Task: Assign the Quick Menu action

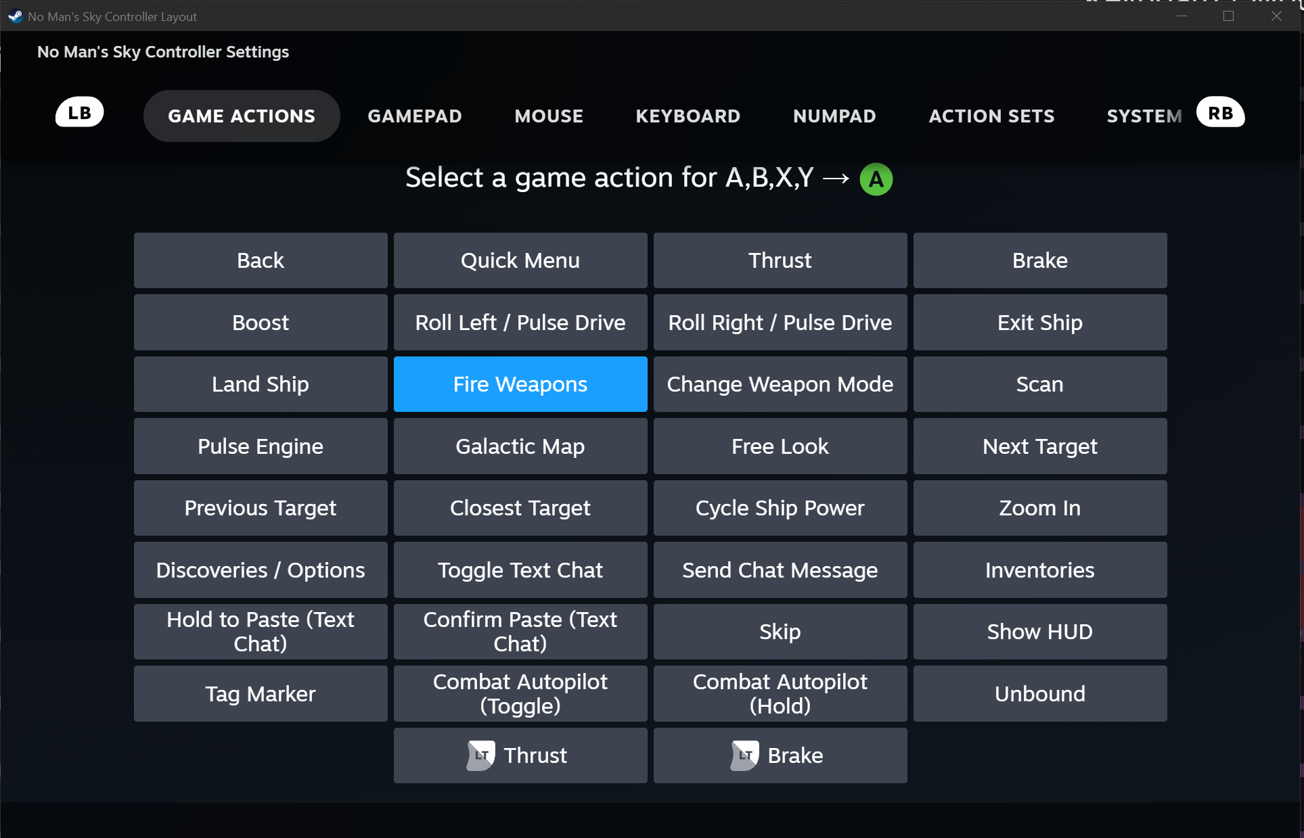Action: [x=520, y=260]
